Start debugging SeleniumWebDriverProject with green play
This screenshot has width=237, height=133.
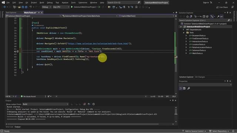tap(72, 7)
